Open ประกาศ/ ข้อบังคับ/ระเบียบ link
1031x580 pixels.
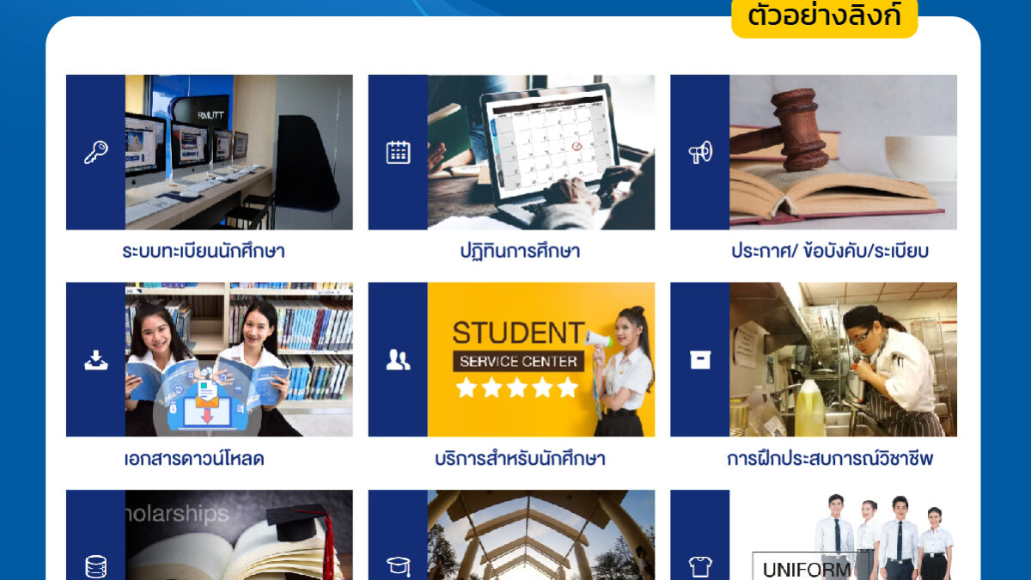click(830, 252)
